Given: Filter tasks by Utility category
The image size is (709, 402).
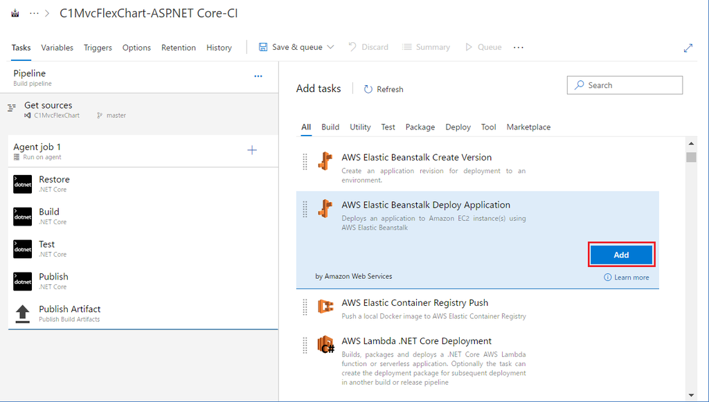Looking at the screenshot, I should tap(360, 127).
